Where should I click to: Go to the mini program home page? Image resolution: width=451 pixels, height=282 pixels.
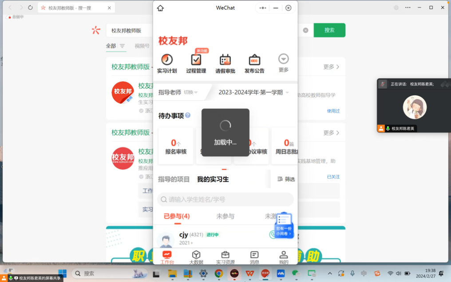(x=160, y=8)
